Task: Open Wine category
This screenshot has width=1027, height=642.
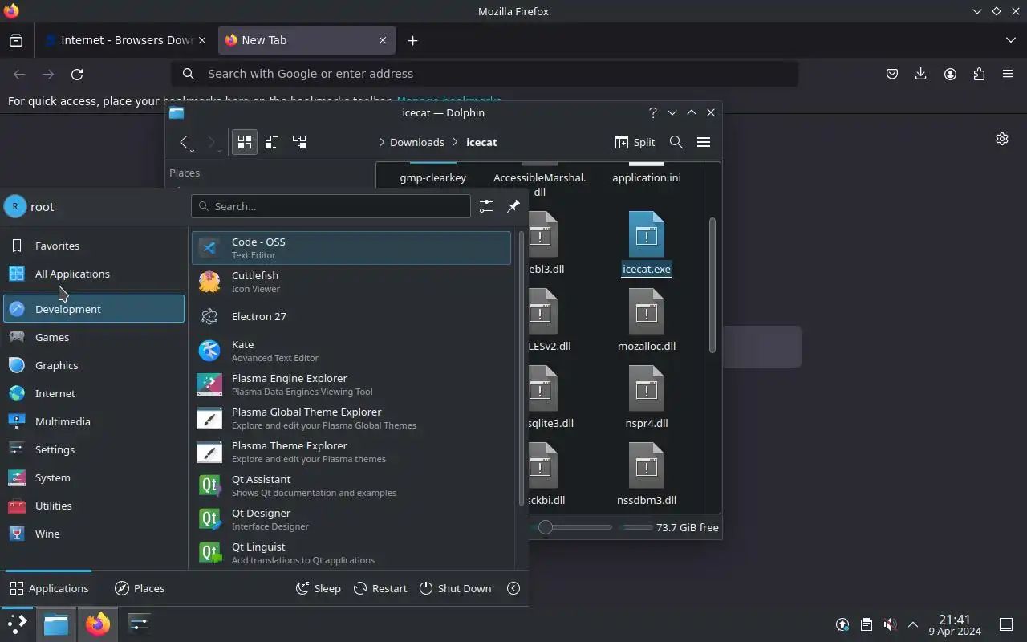Action: [94, 534]
